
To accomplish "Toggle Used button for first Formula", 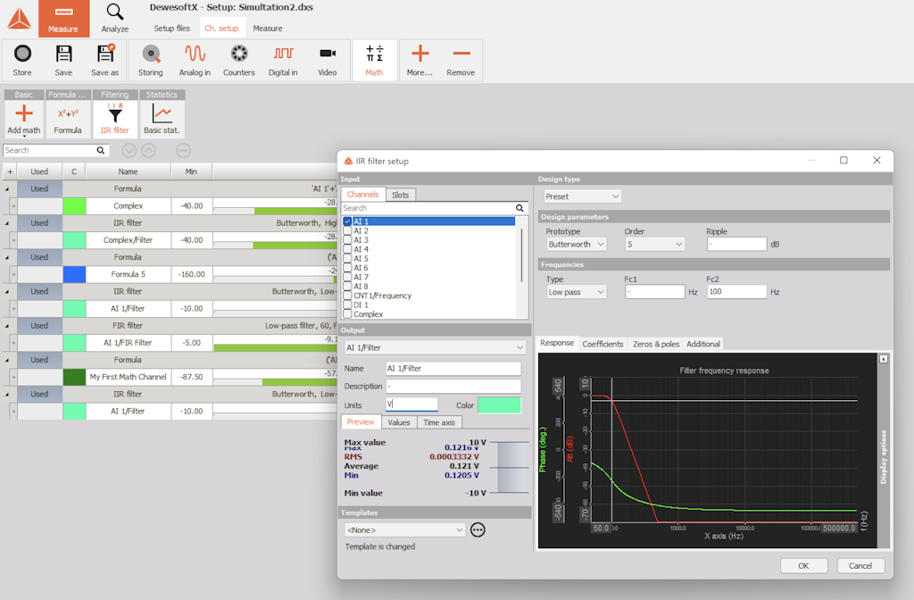I will coord(39,189).
